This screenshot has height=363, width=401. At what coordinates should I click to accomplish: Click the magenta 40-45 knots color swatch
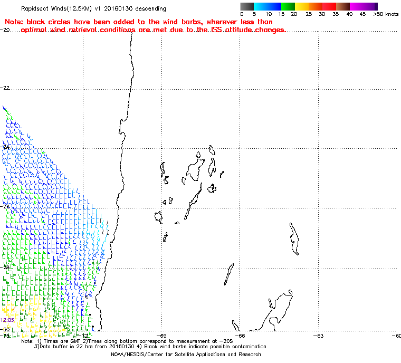(x=357, y=7)
